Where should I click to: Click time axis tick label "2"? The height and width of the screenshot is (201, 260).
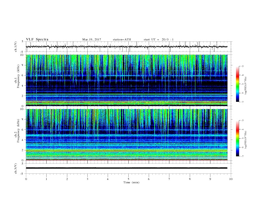coord(67,179)
